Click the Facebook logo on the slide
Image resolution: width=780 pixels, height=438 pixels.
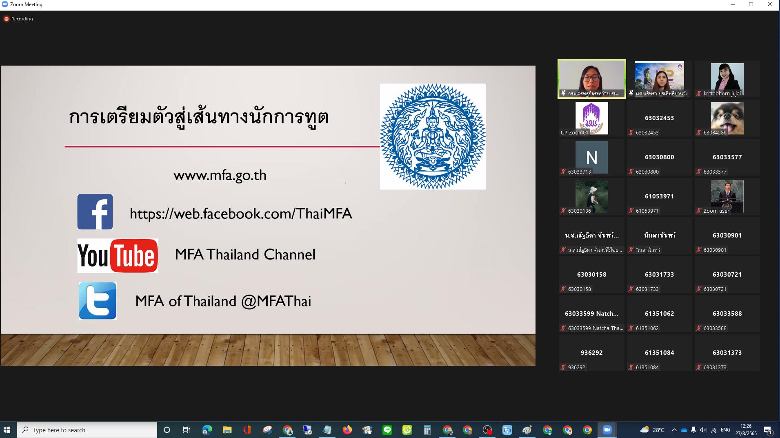coord(95,212)
